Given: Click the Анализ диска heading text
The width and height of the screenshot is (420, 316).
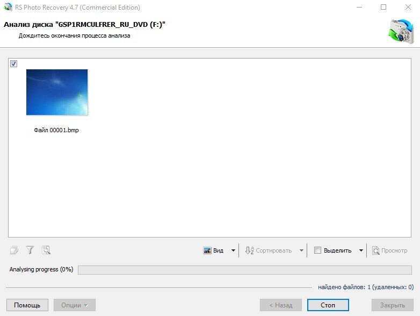Looking at the screenshot, I should pos(84,24).
